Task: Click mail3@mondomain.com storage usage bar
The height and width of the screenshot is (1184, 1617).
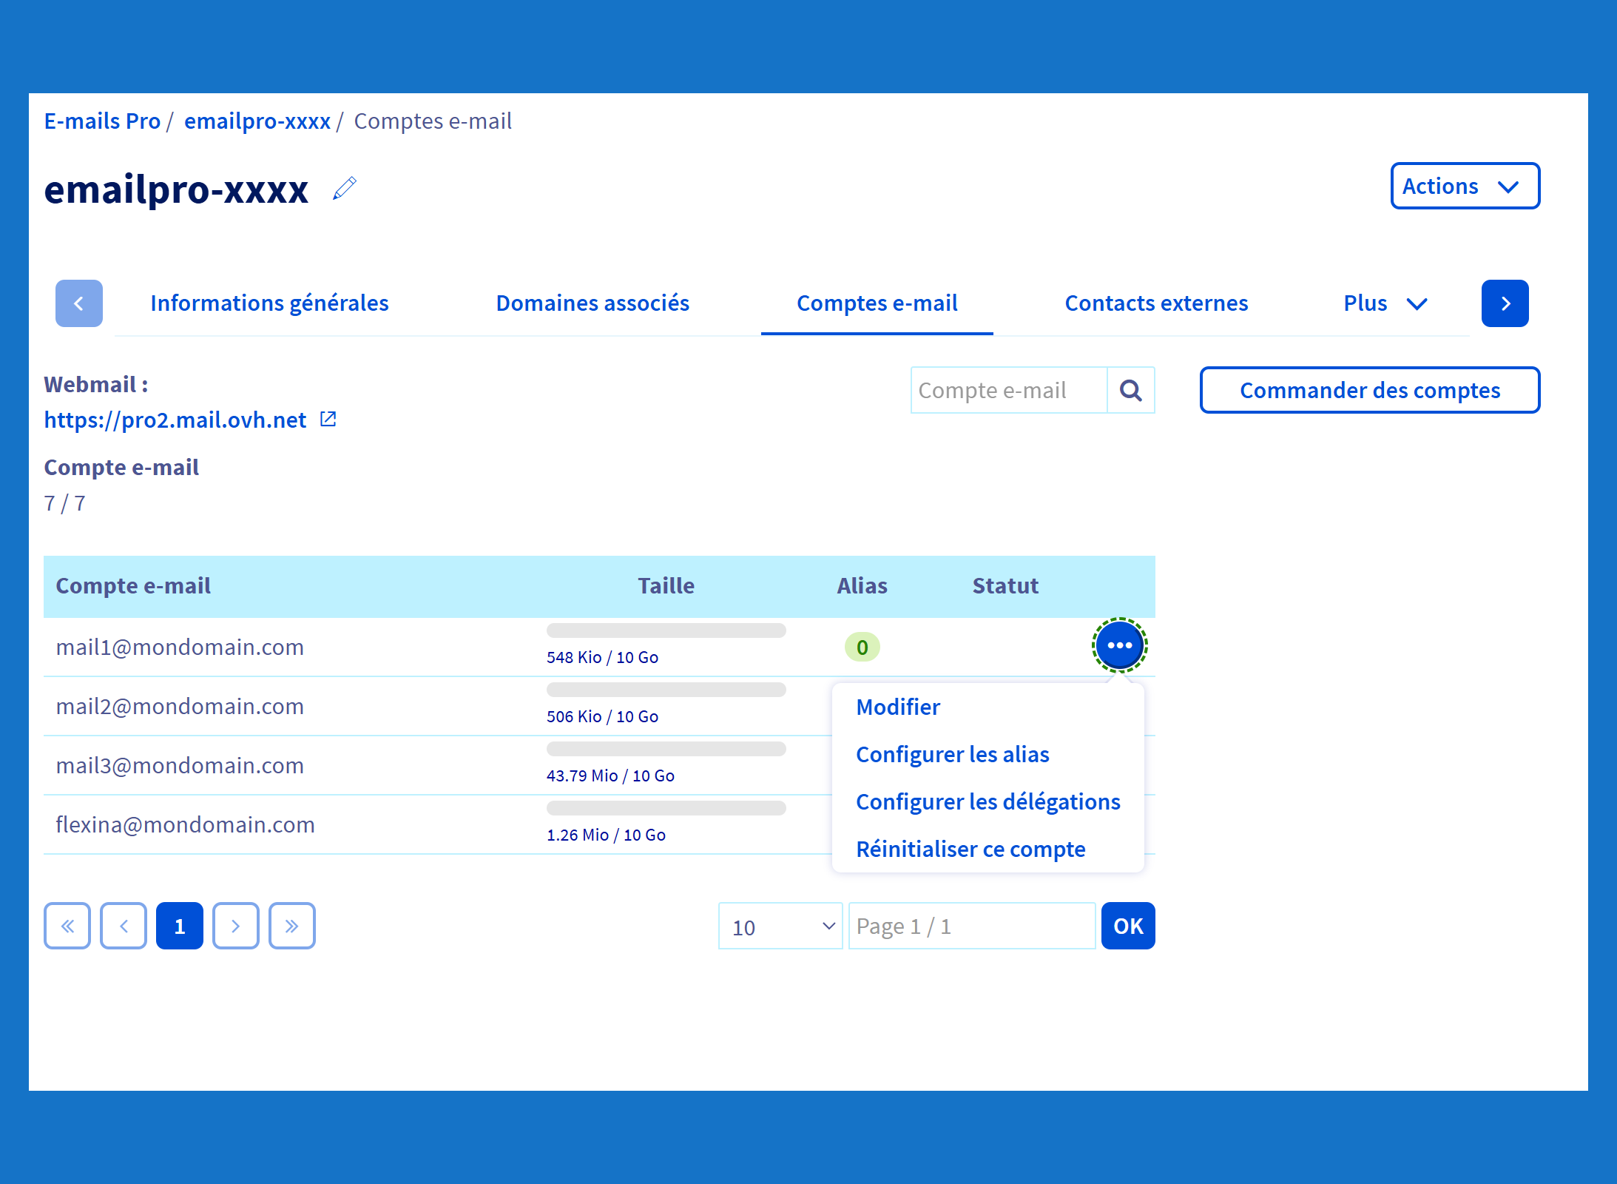Action: [666, 749]
